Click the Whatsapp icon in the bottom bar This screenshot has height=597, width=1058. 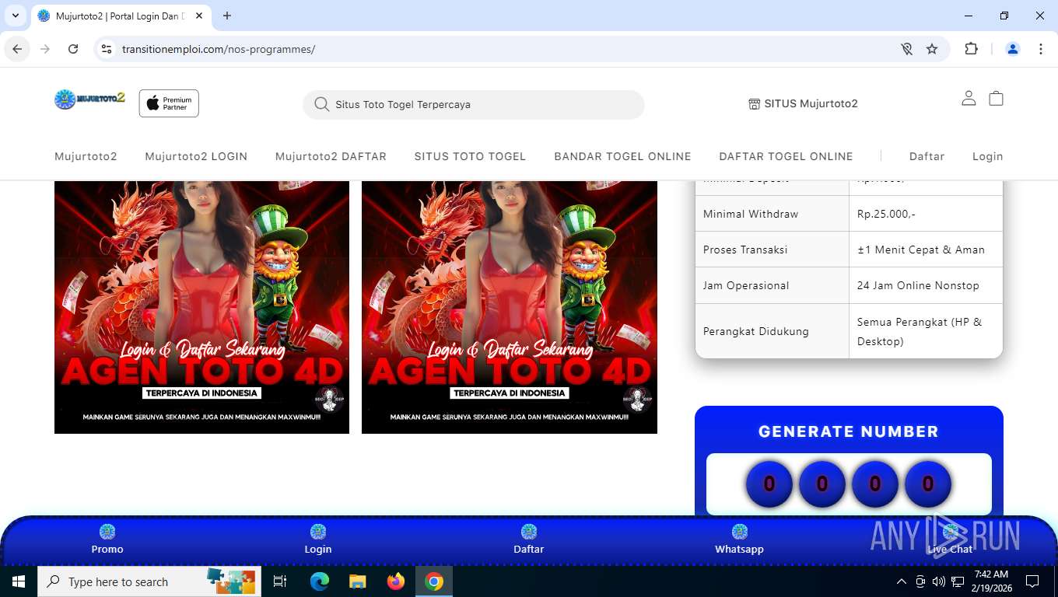coord(740,532)
